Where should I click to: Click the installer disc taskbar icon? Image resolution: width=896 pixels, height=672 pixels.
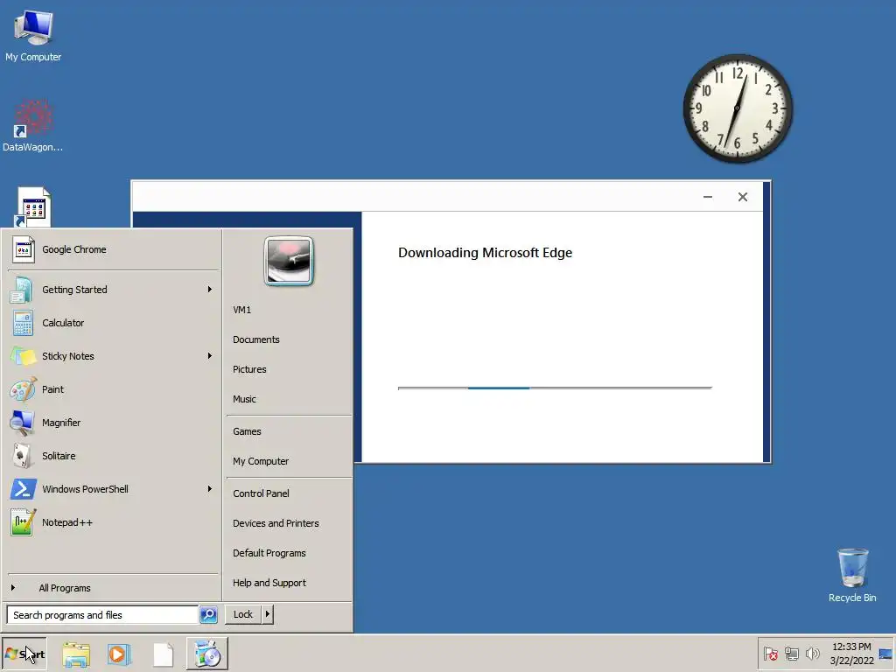(206, 654)
